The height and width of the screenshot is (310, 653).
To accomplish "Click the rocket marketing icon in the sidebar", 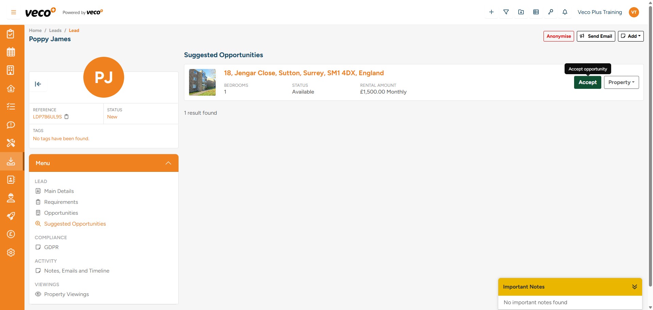I will pos(11,216).
